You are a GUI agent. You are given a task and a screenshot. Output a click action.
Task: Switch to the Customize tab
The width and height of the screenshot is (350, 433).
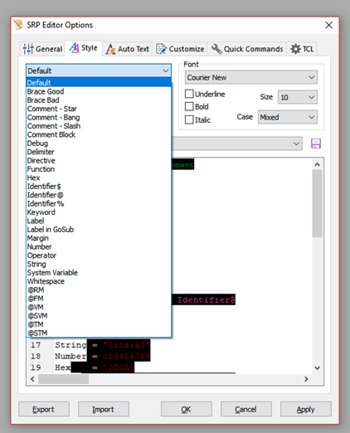[x=180, y=49]
